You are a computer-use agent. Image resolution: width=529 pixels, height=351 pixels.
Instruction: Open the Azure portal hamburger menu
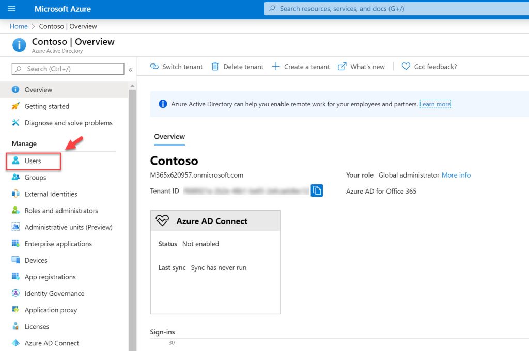11,9
